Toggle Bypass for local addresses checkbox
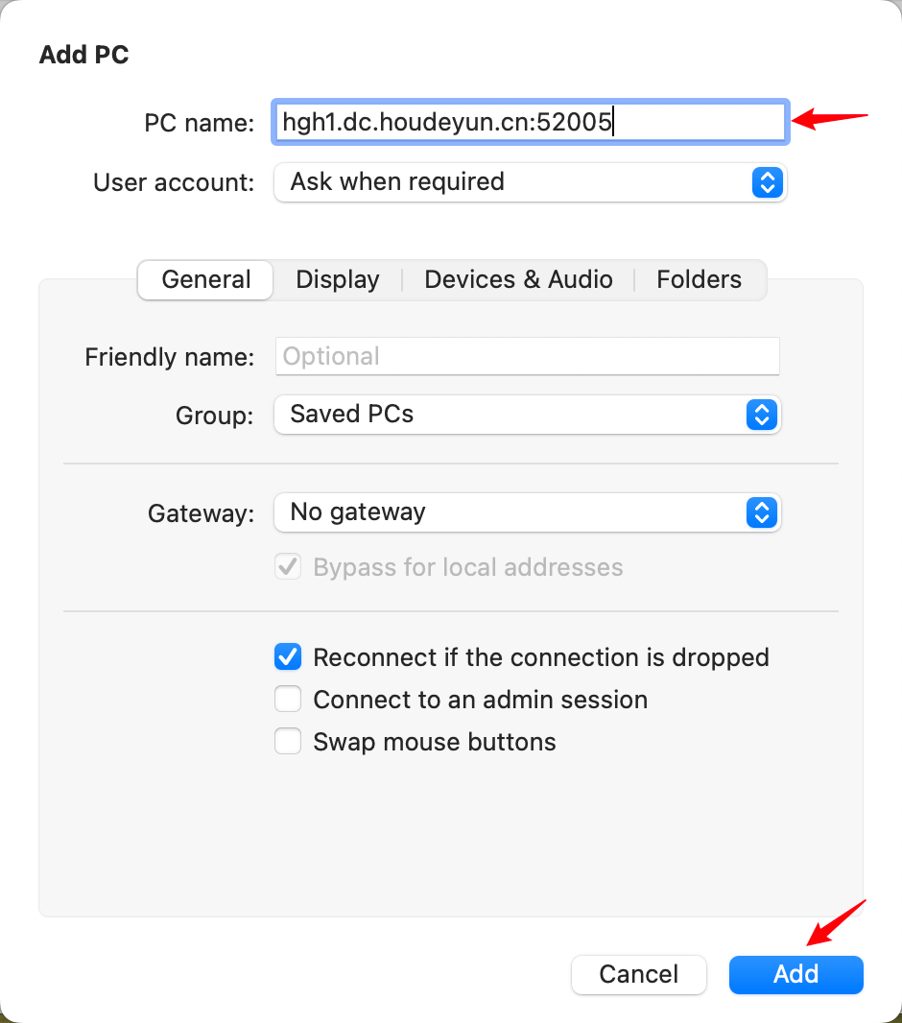 click(x=288, y=567)
